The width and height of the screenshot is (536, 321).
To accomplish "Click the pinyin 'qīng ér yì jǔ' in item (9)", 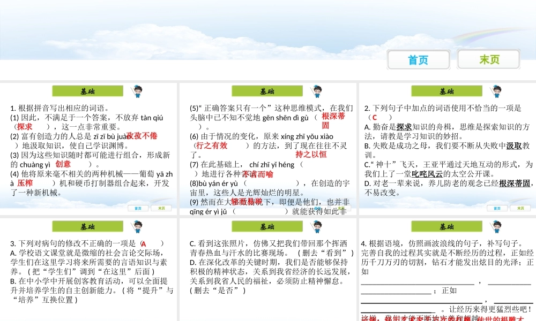I will coord(209,211).
